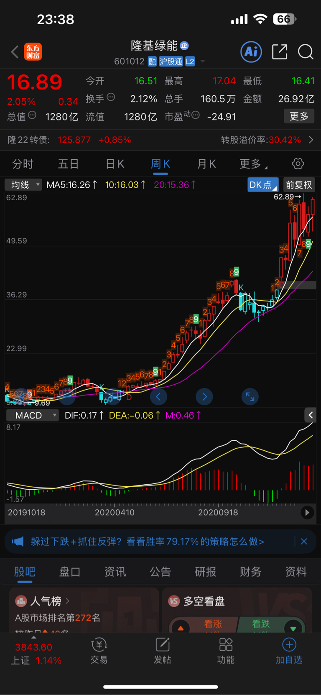Expand stock title dropdown arrow

click(203, 61)
